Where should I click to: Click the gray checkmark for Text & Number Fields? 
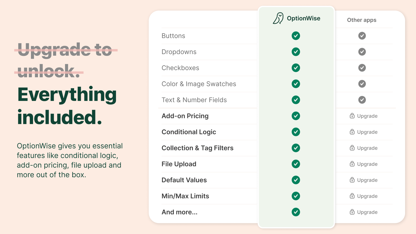click(362, 100)
